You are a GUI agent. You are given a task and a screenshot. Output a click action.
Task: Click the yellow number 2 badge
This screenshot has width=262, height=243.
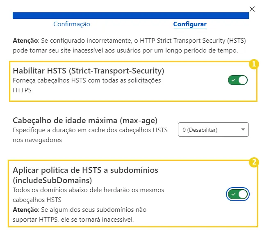254,162
